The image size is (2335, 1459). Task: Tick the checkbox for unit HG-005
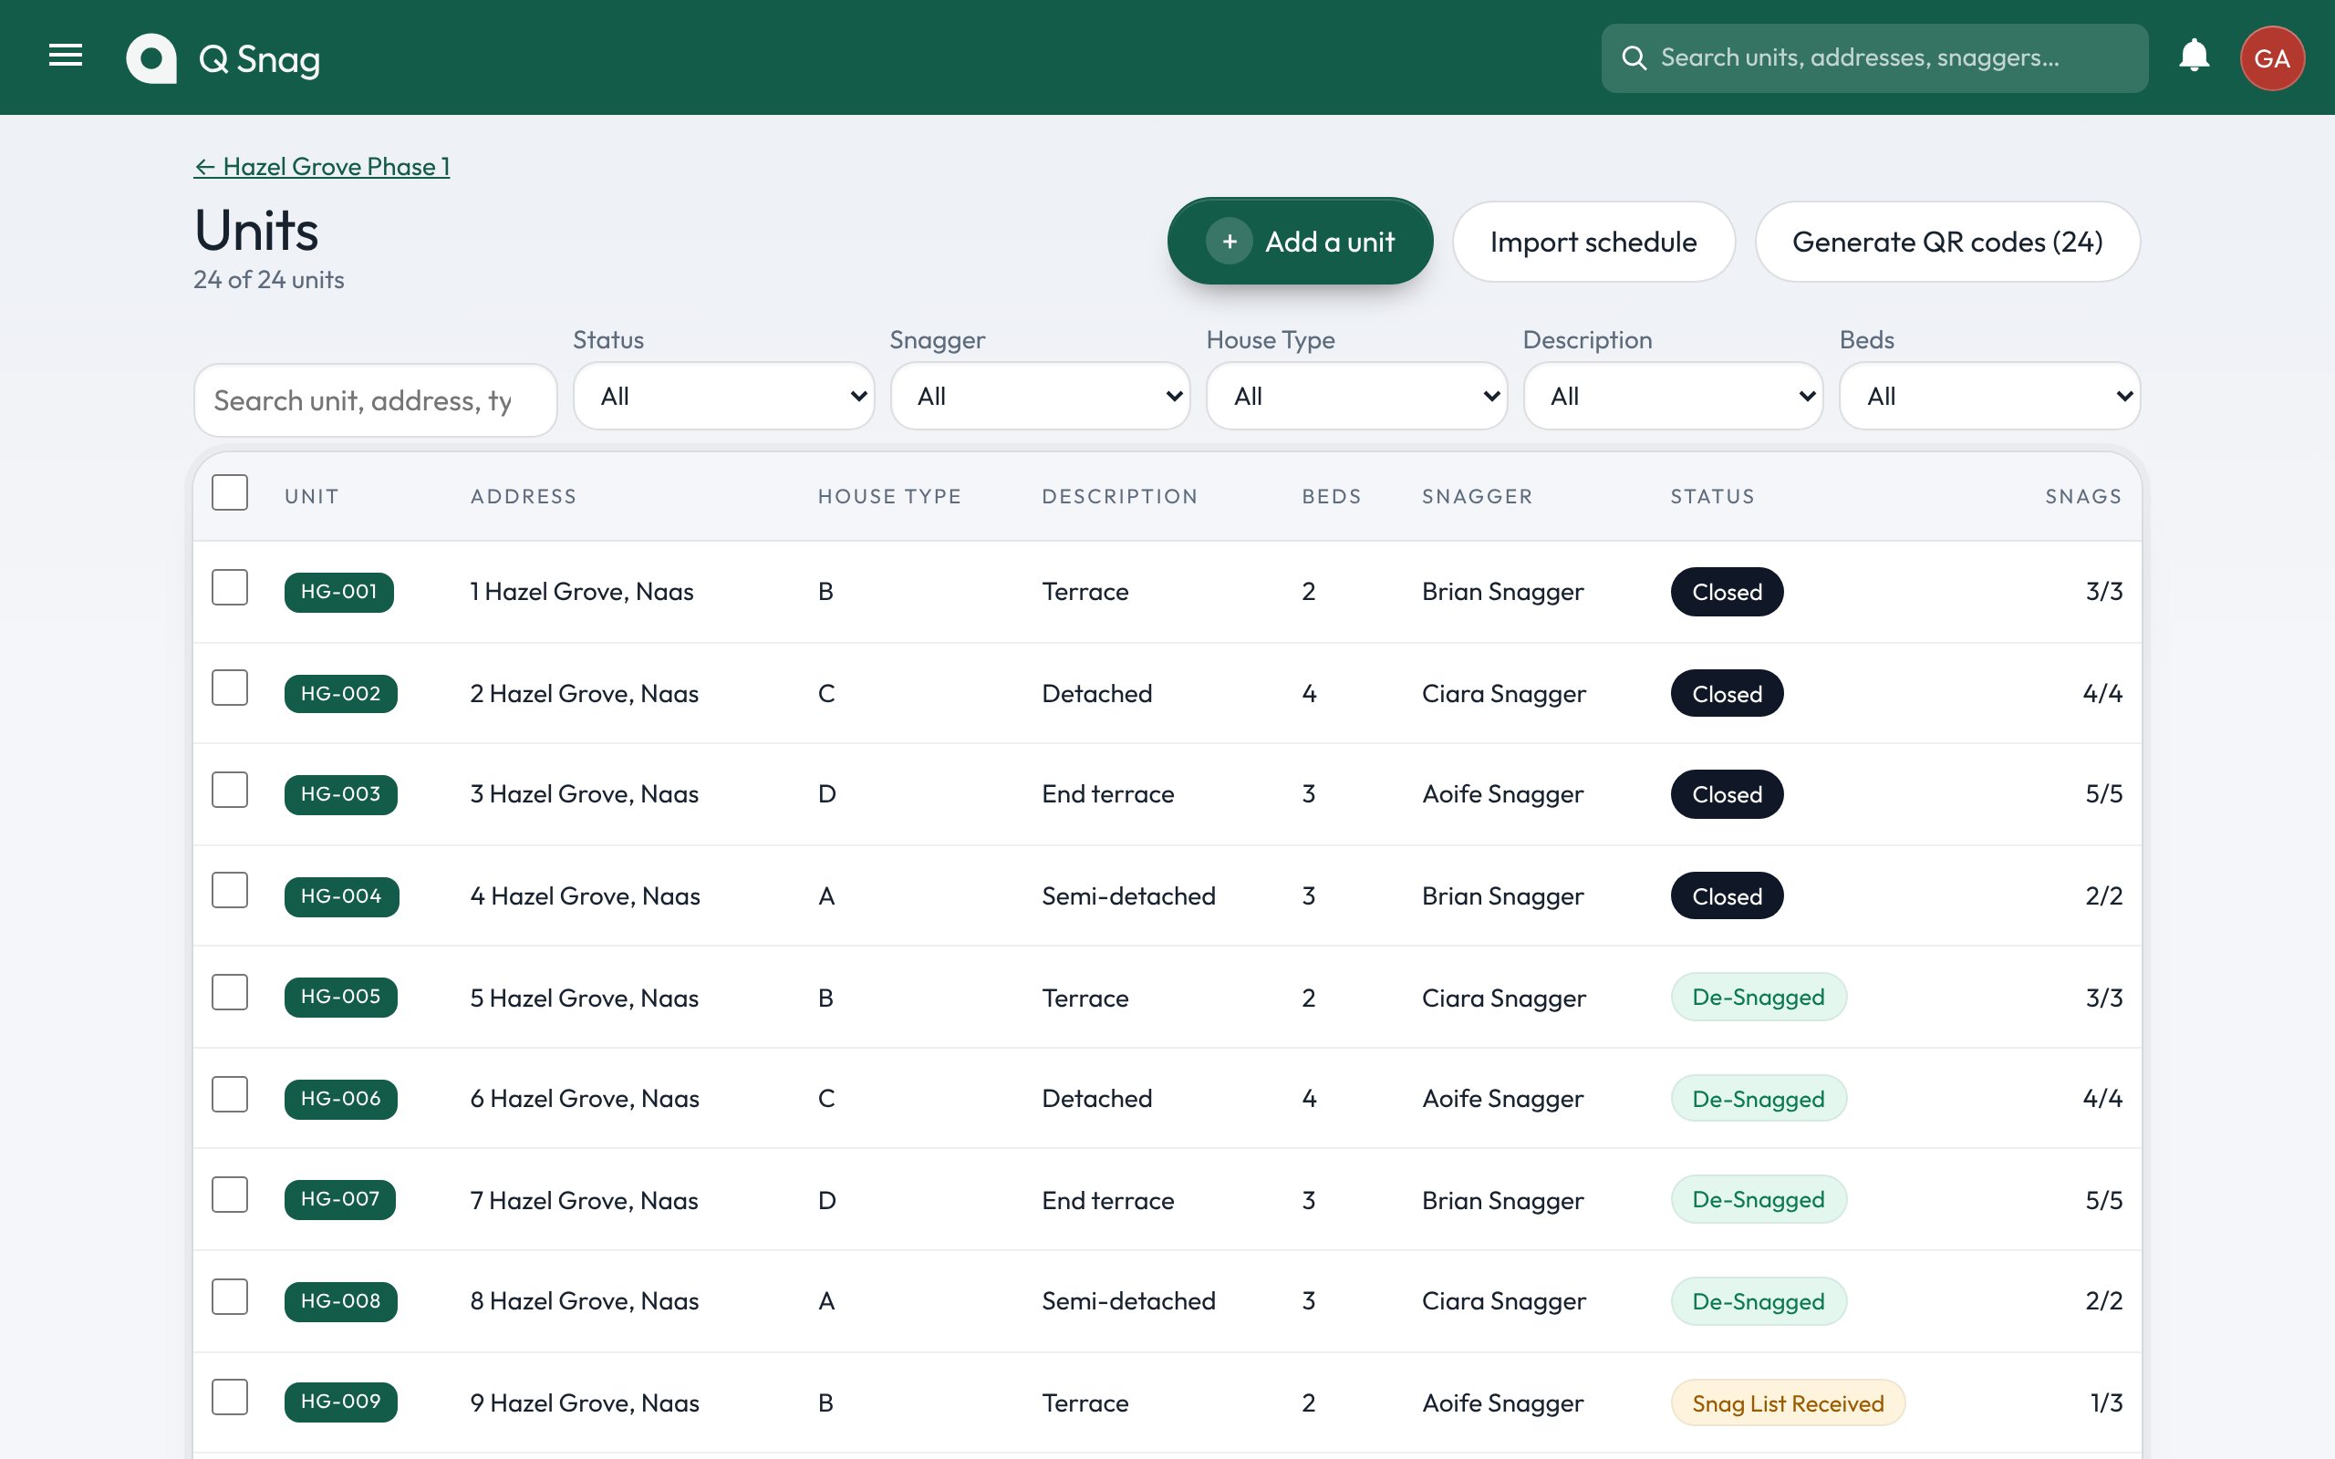coord(230,993)
